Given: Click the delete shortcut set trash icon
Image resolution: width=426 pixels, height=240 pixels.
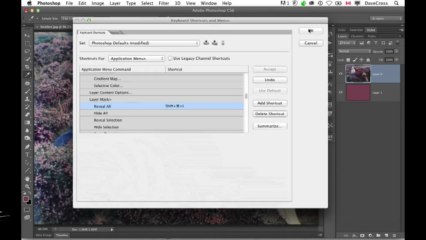Looking at the screenshot, I should [223, 43].
